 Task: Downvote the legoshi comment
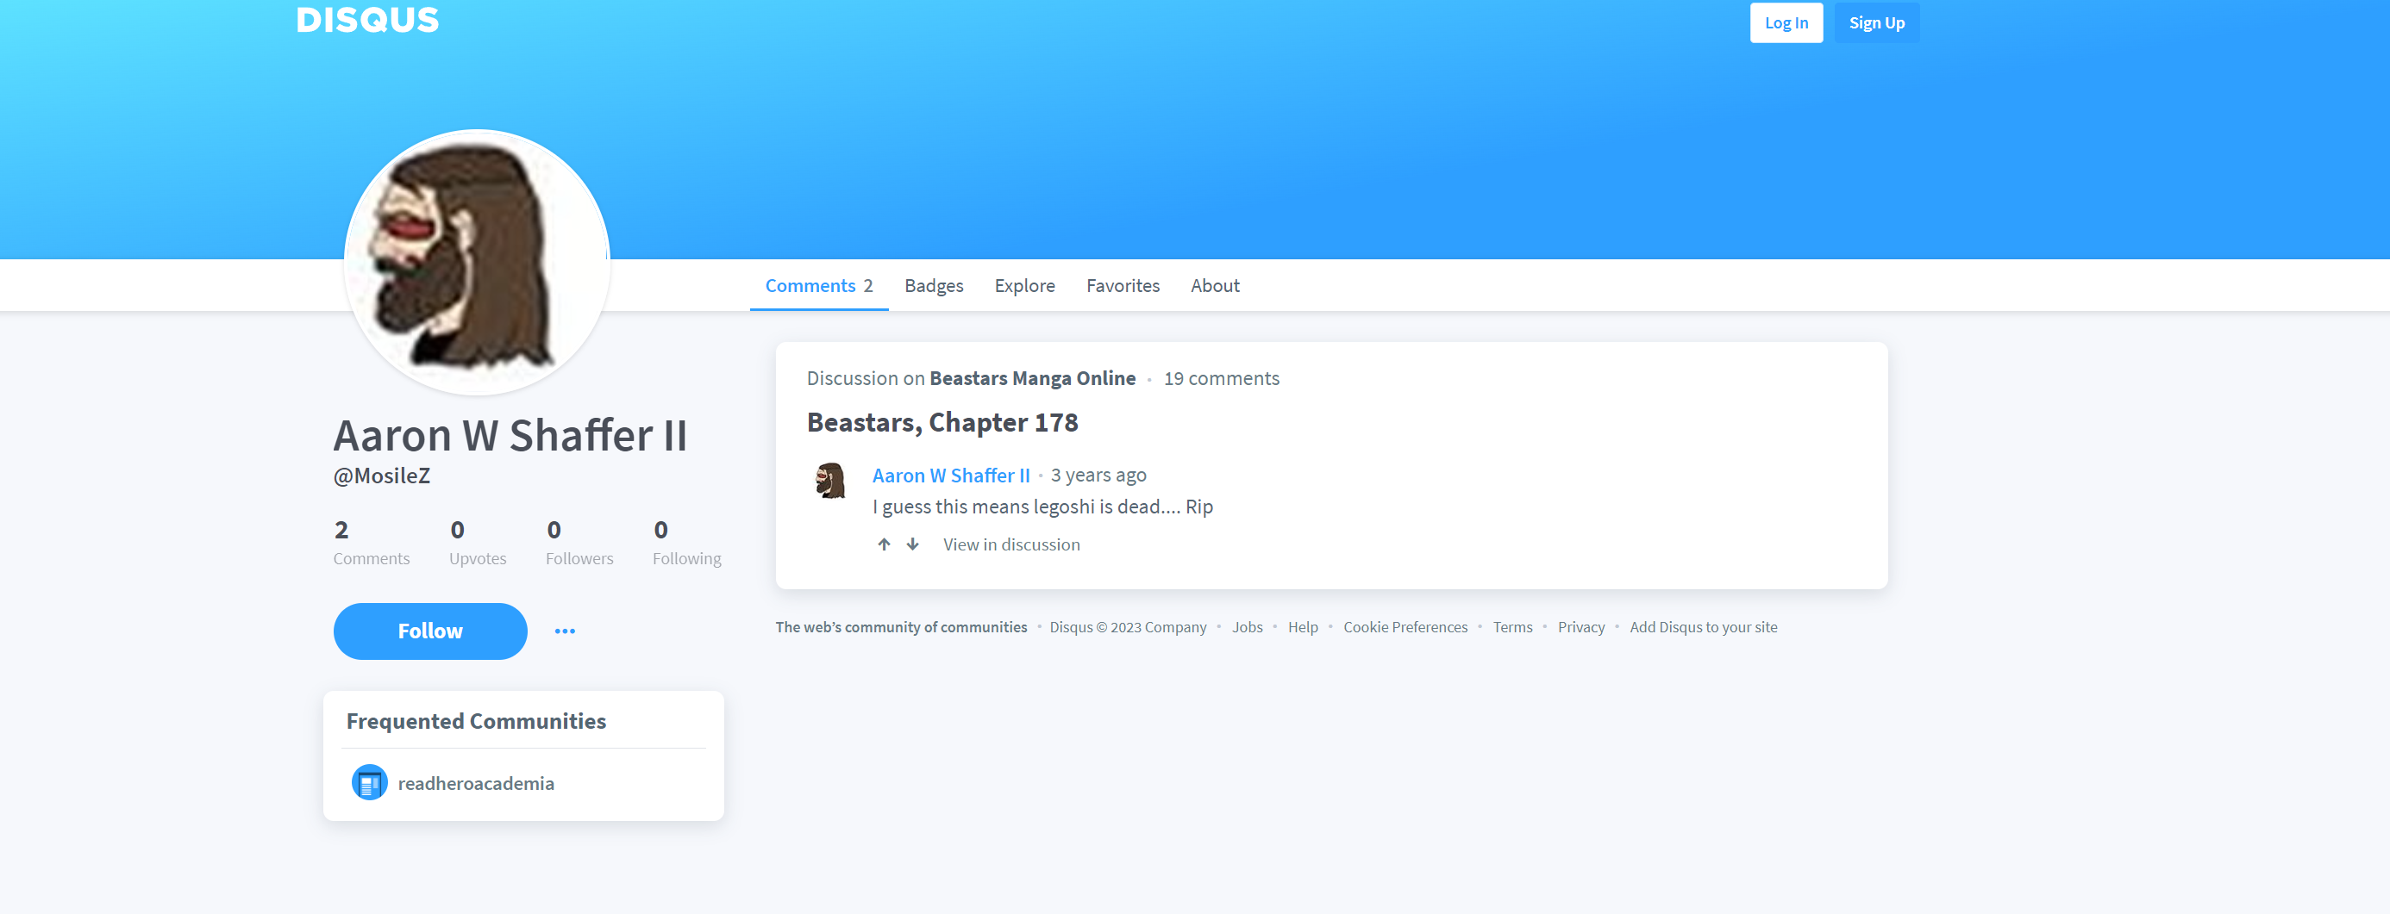pyautogui.click(x=913, y=544)
